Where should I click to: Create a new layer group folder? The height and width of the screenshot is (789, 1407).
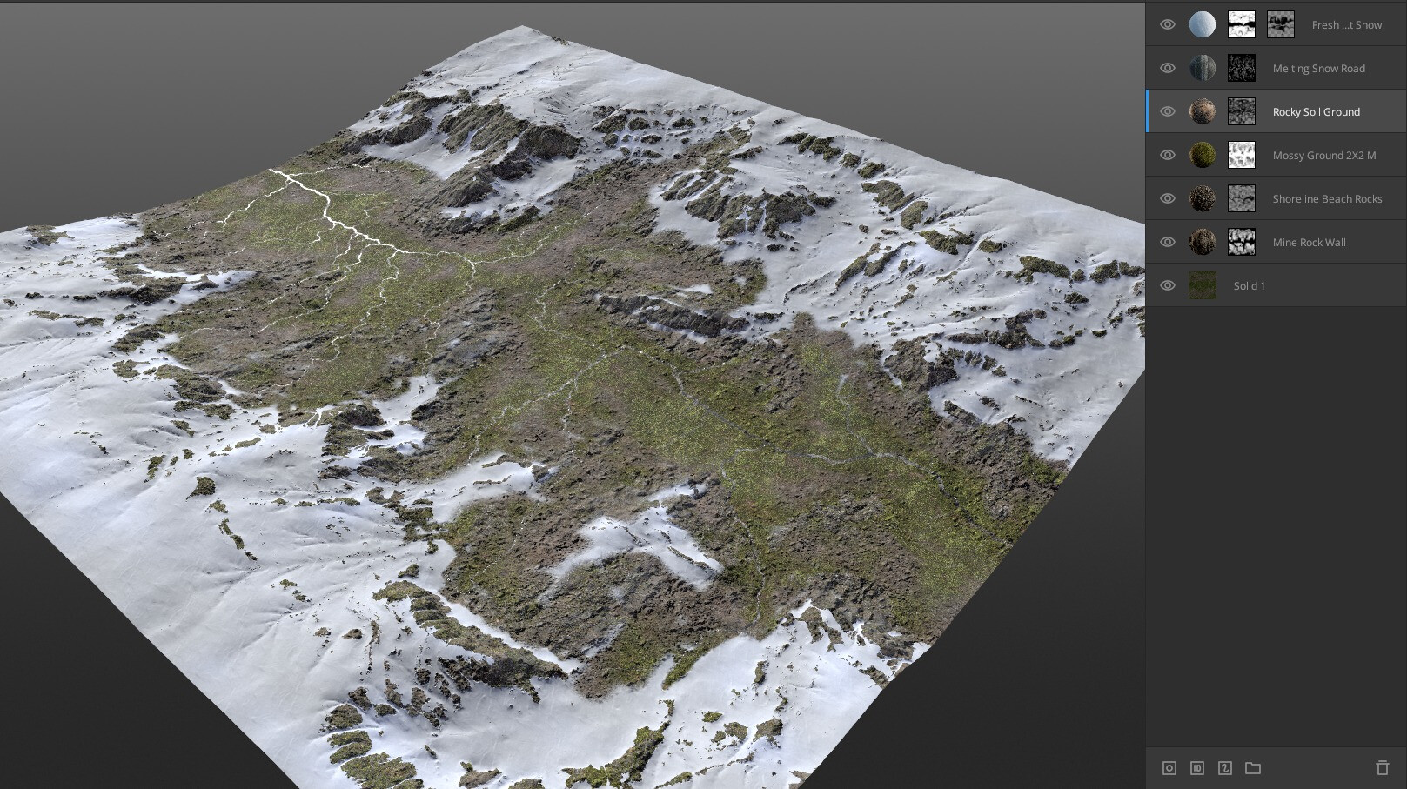[x=1253, y=768]
